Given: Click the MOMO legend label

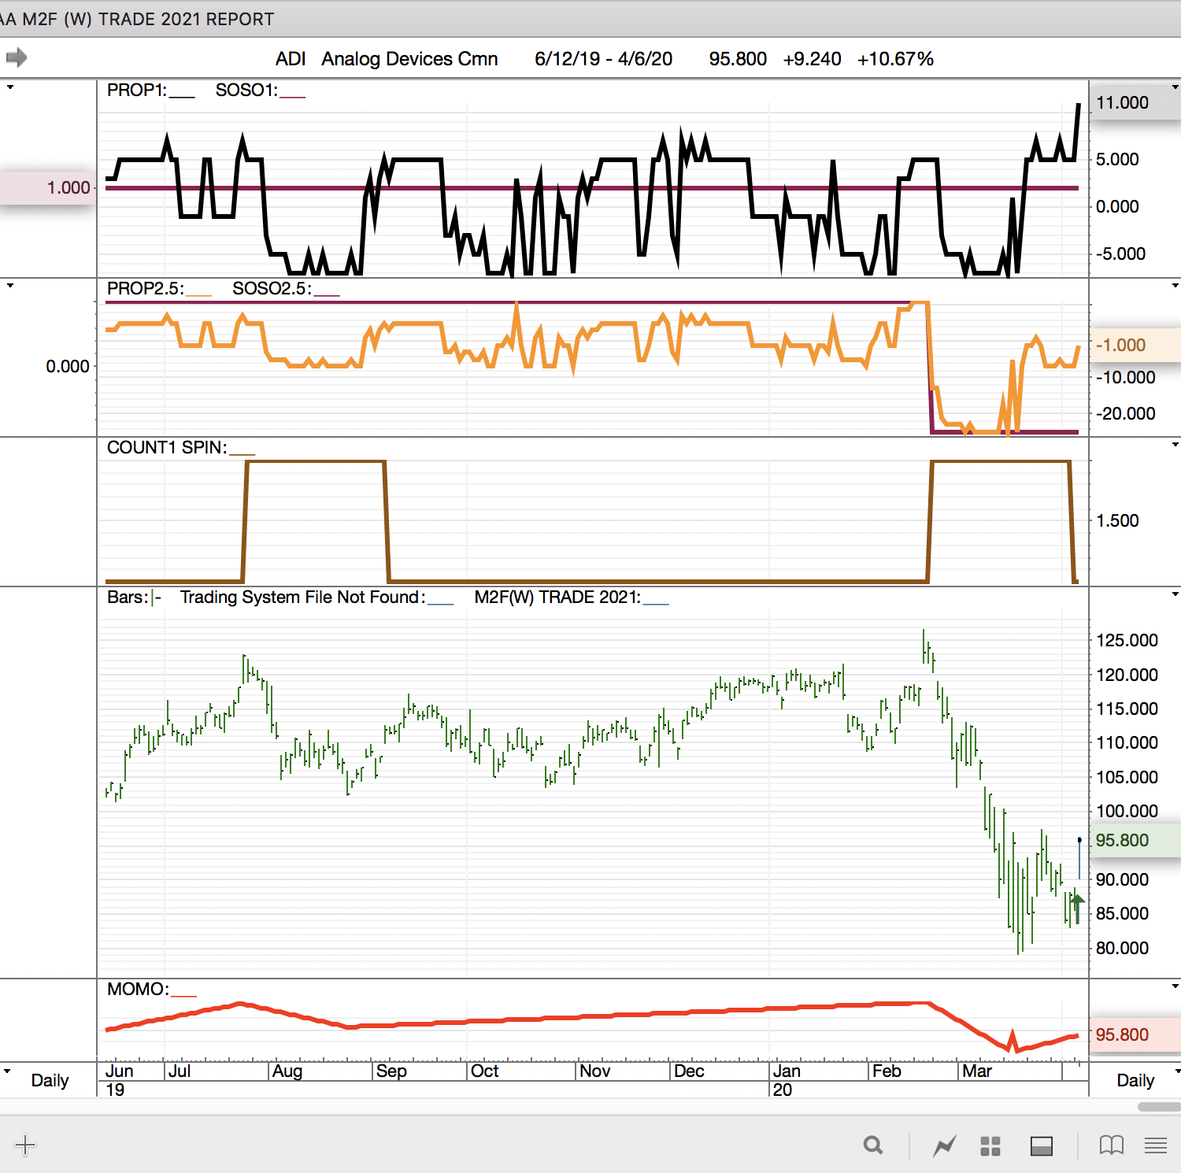Looking at the screenshot, I should click(138, 989).
